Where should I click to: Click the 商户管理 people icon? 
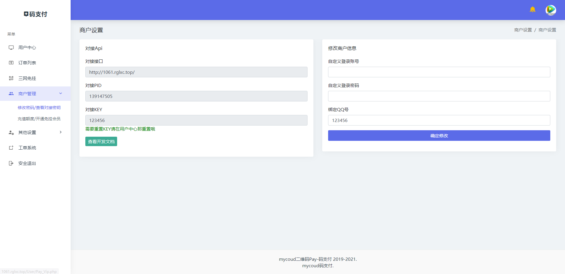coord(11,93)
